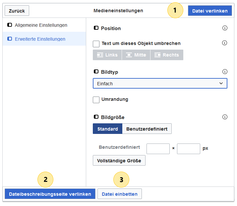Toggle the Umrandung checkbox
The width and height of the screenshot is (237, 206).
pyautogui.click(x=96, y=100)
